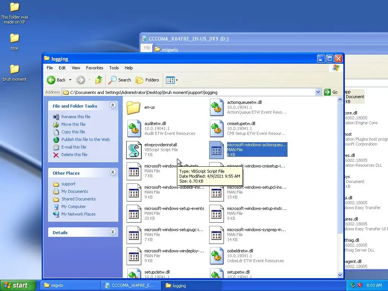
Task: Open the Edit menu
Action: pyautogui.click(x=62, y=68)
